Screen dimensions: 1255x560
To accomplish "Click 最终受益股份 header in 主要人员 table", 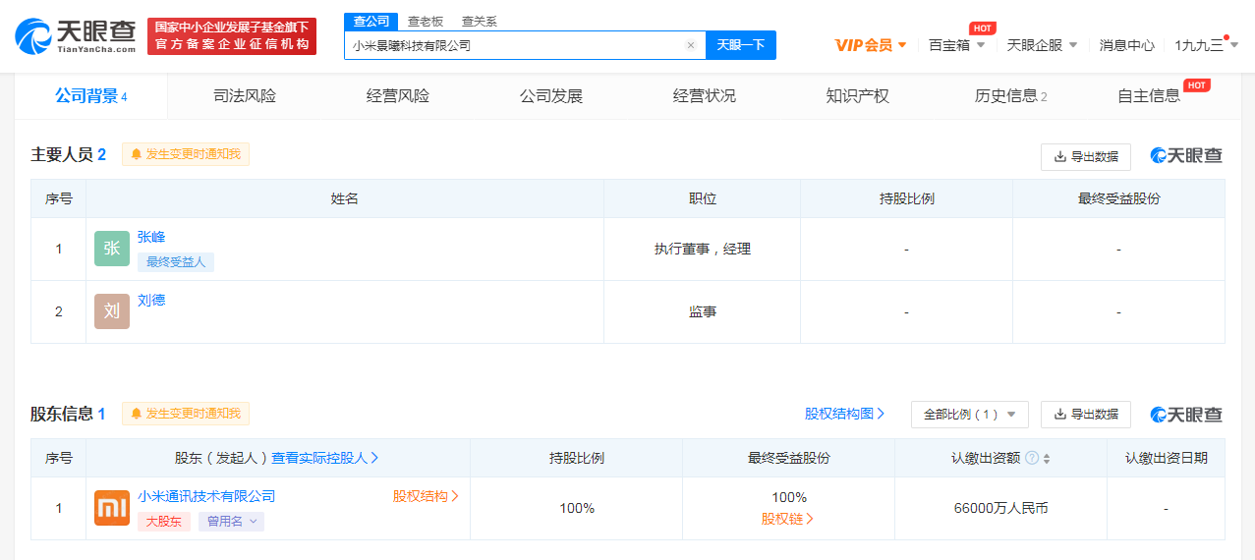I will 1119,198.
